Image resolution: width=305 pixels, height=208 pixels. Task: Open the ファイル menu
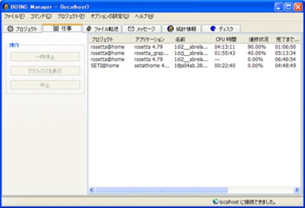click(14, 16)
